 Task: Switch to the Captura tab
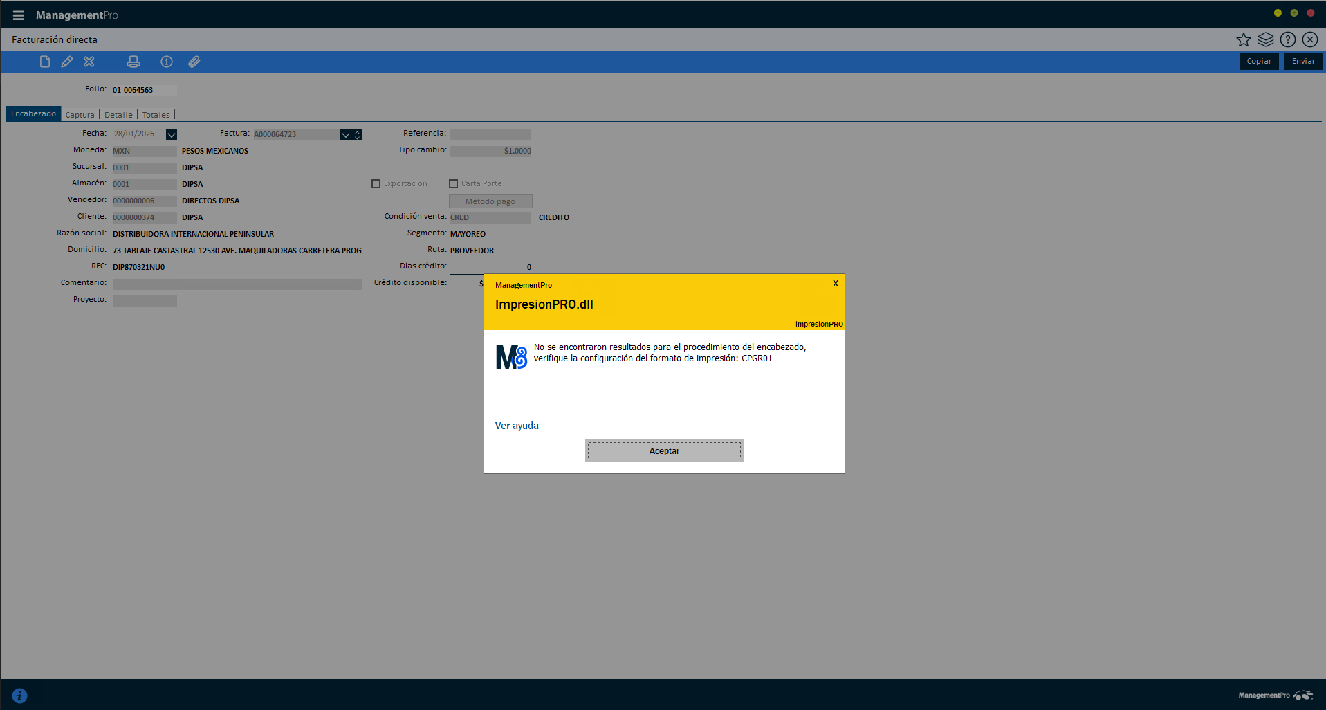pyautogui.click(x=80, y=115)
